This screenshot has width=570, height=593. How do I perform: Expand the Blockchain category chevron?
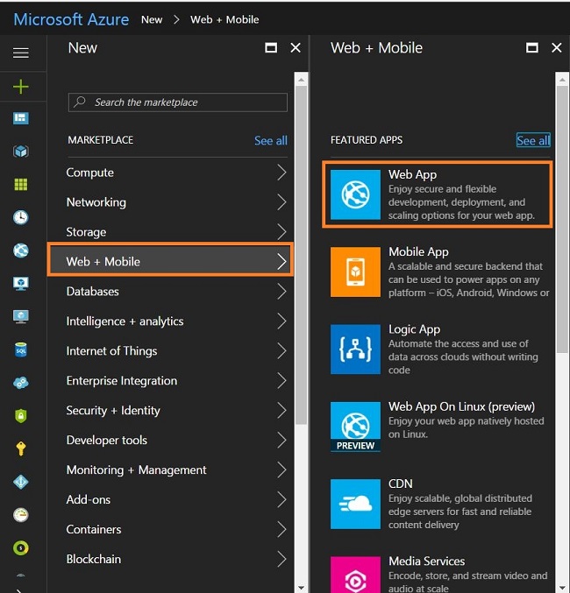coord(281,559)
